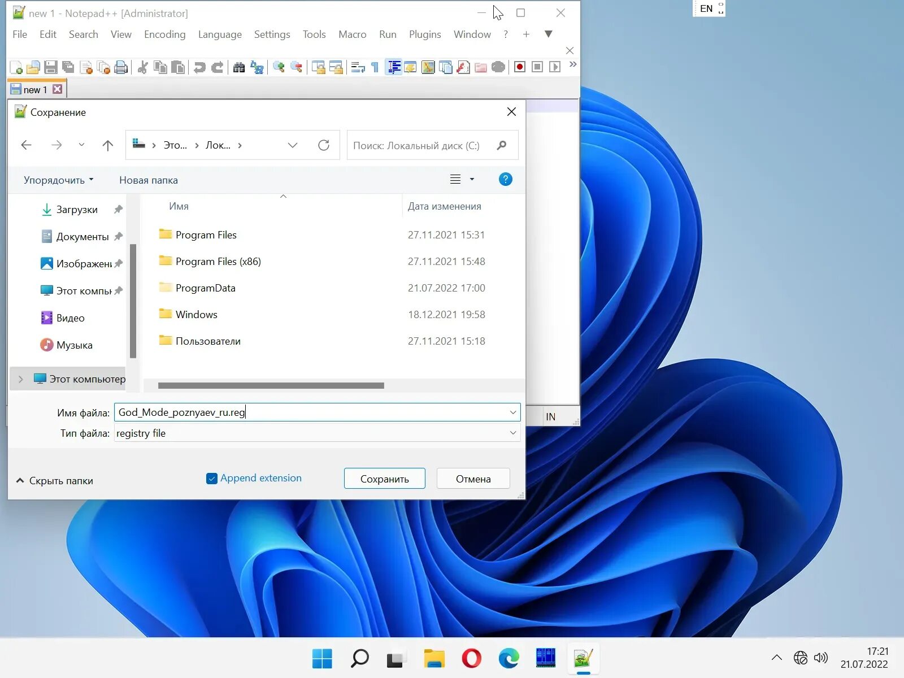Viewport: 904px width, 678px height.
Task: Expand the file name history dropdown arrow
Action: (512, 412)
